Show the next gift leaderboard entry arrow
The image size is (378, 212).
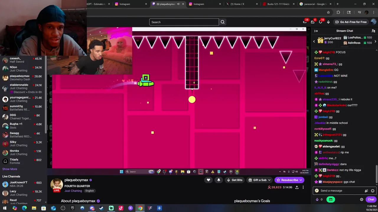tap(375, 42)
